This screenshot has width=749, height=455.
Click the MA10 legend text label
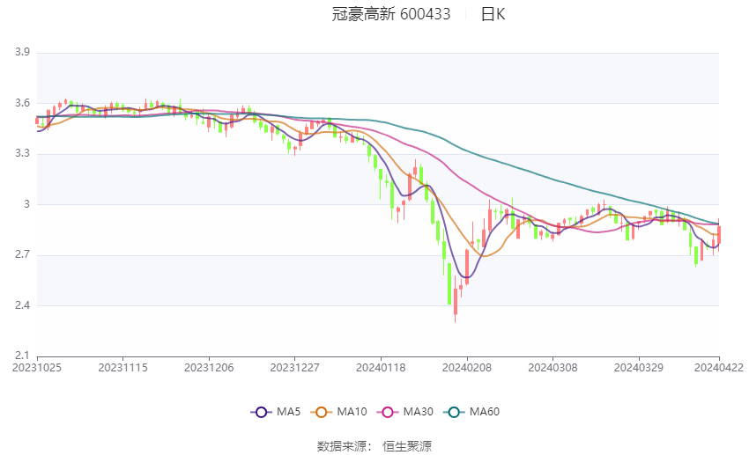(x=352, y=412)
